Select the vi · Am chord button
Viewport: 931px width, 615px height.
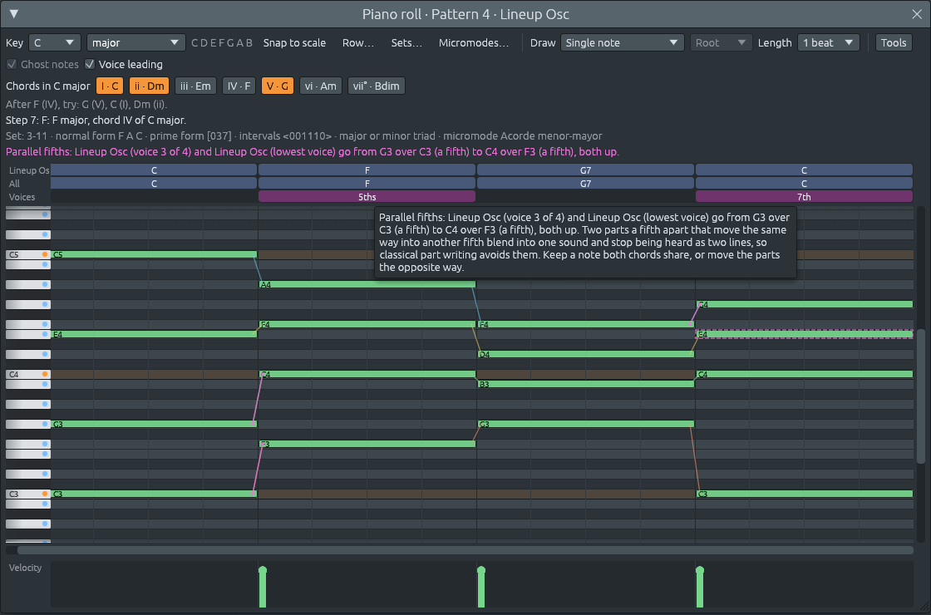tap(321, 86)
